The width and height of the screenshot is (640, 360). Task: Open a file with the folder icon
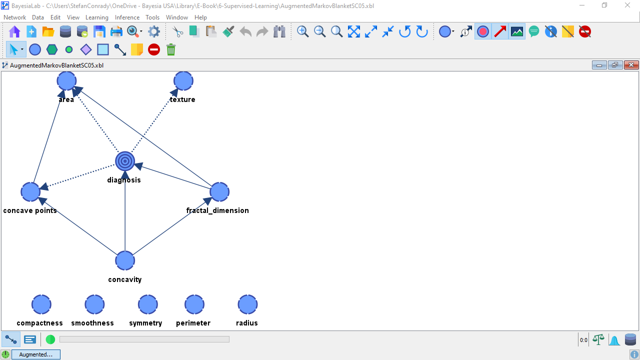tap(48, 32)
